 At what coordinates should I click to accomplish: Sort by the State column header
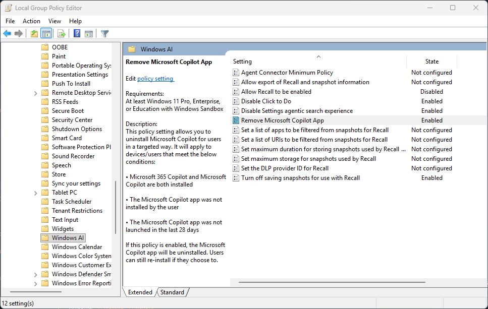(x=431, y=61)
